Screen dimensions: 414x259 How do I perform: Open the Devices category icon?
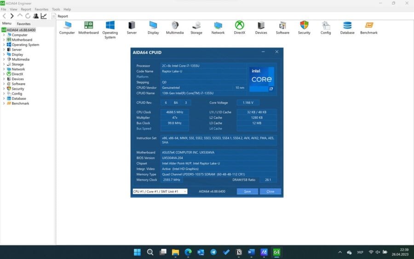pyautogui.click(x=261, y=28)
